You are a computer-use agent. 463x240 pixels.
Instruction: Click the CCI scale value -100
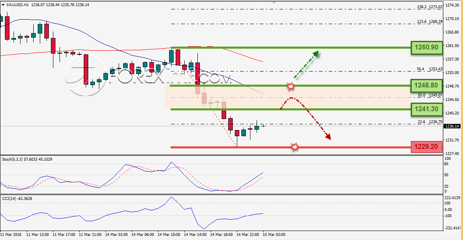pyautogui.click(x=449, y=216)
